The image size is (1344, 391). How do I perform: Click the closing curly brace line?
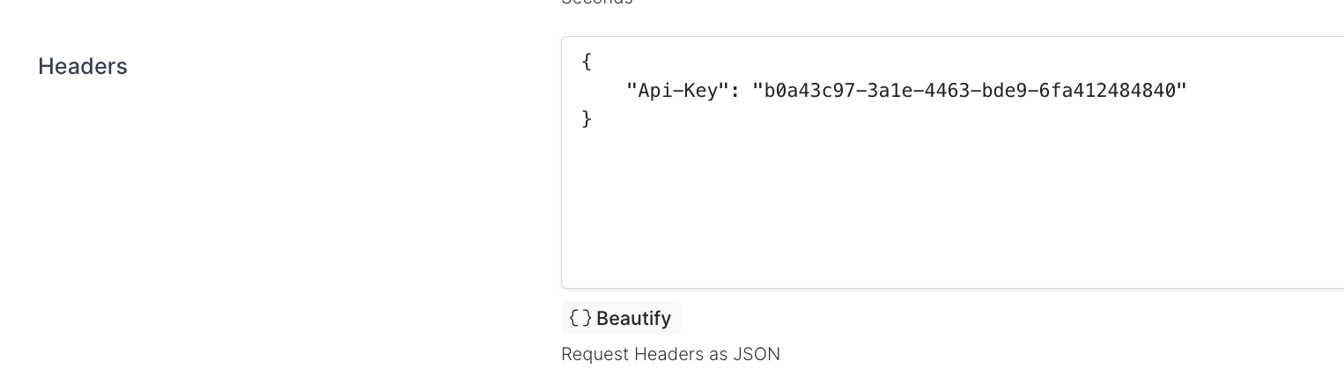click(587, 118)
